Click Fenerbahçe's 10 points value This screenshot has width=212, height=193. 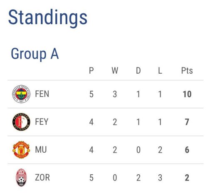(x=187, y=94)
